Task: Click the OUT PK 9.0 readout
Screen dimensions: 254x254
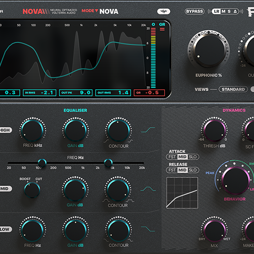Action: 76,93
